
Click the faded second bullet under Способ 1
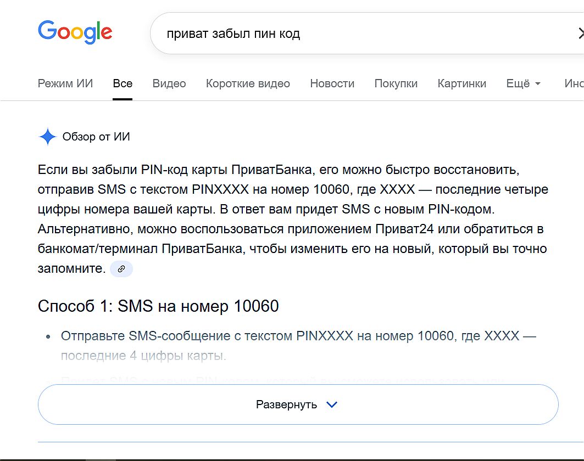(x=275, y=380)
